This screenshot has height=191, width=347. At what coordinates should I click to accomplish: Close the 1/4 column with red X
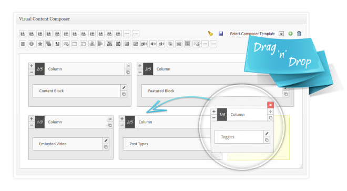click(270, 105)
